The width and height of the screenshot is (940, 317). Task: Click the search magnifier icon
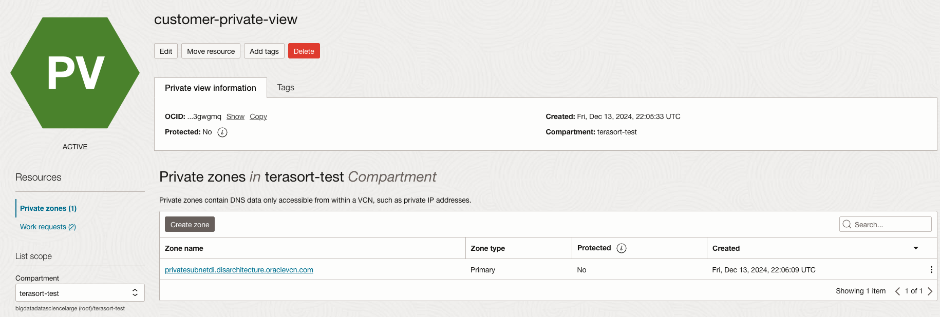847,225
